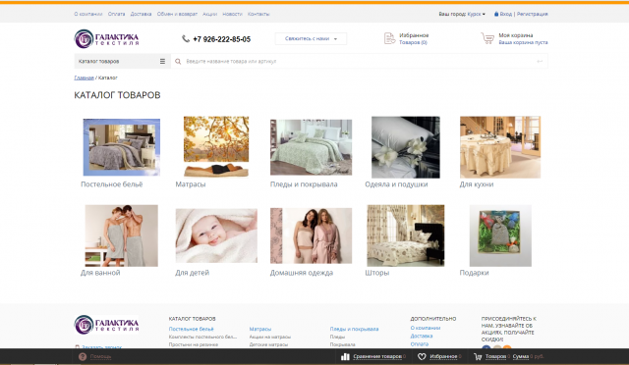This screenshot has width=629, height=365.
Task: Click the Подарки caption text
Action: point(474,273)
